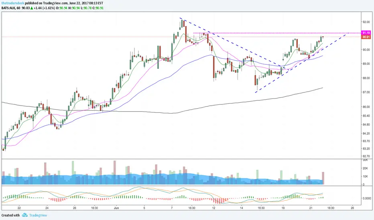Image resolution: width=374 pixels, height=220 pixels.
Task: Click the 90.83 last price value
Action: [x=26, y=8]
